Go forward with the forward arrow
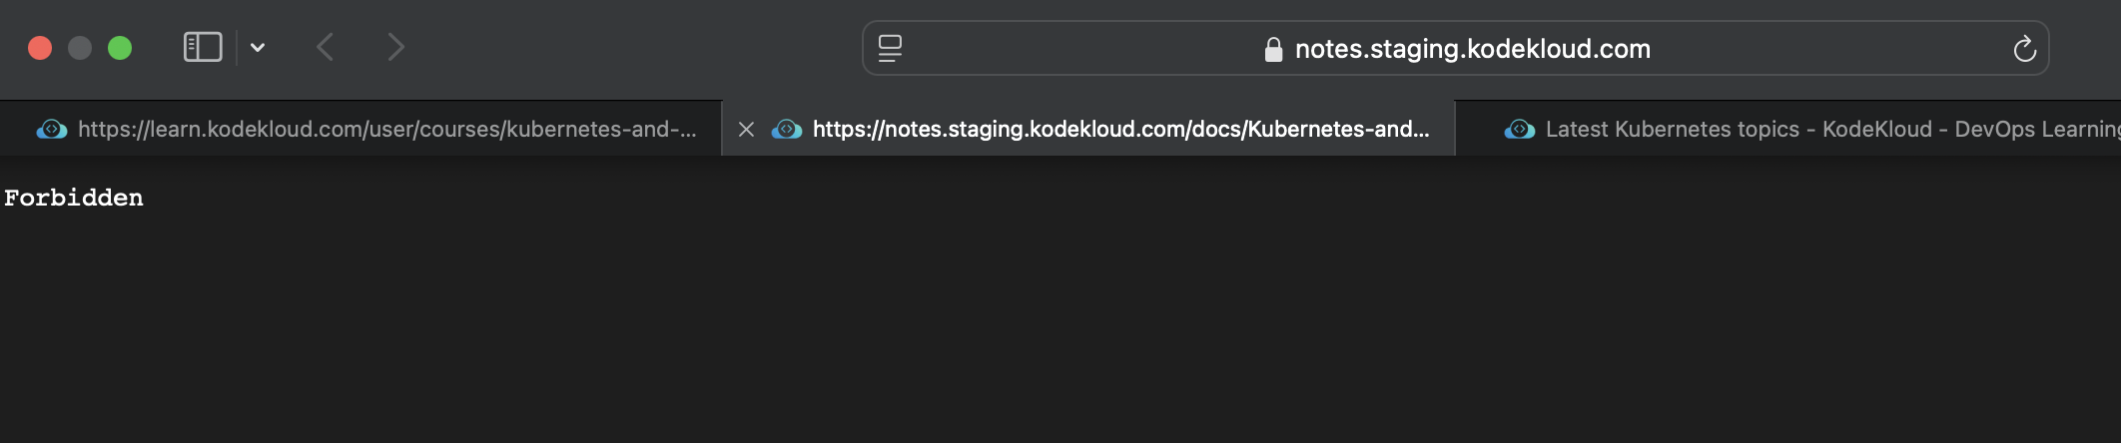Viewport: 2121px width, 443px height. tap(396, 47)
